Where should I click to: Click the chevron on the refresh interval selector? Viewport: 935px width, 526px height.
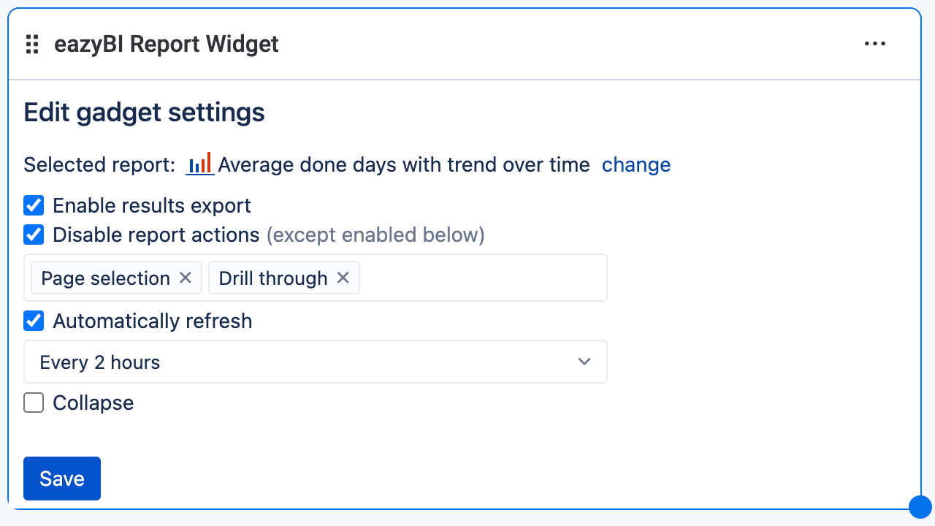tap(584, 361)
